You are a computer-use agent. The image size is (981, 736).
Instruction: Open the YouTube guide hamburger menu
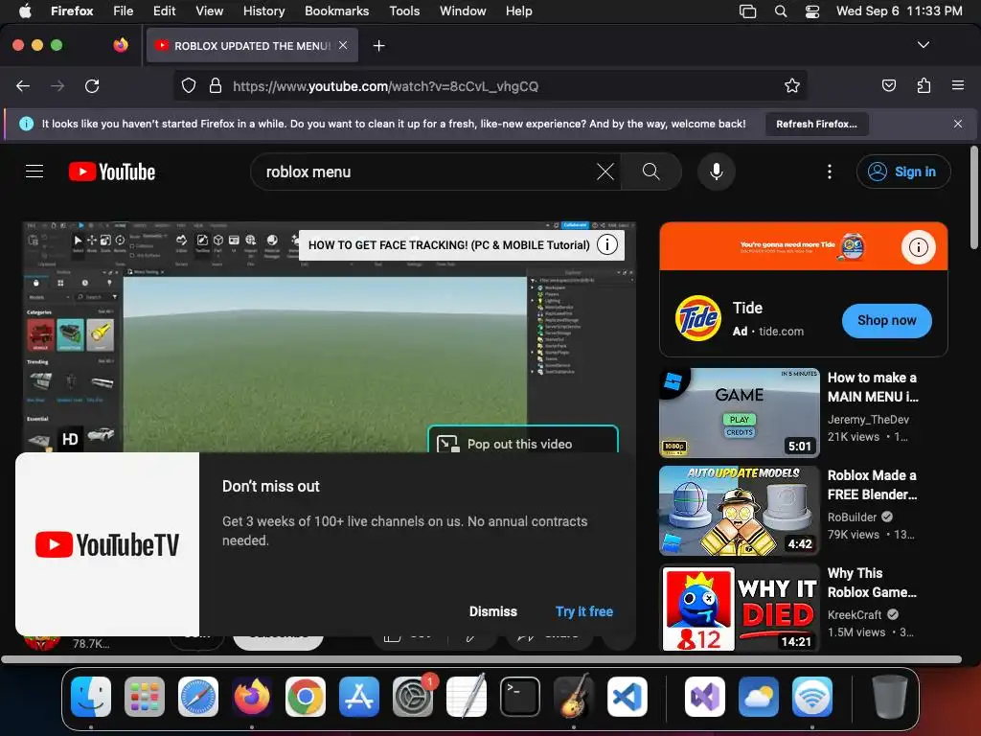[x=34, y=172]
